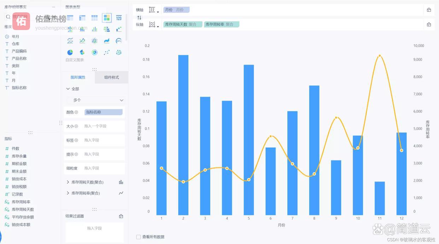Viewport: 439px width, 244px height.
Task: Switch to the 组件样式 tab
Action: pyautogui.click(x=111, y=77)
